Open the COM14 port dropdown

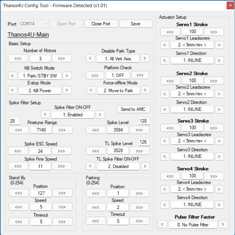[34, 24]
